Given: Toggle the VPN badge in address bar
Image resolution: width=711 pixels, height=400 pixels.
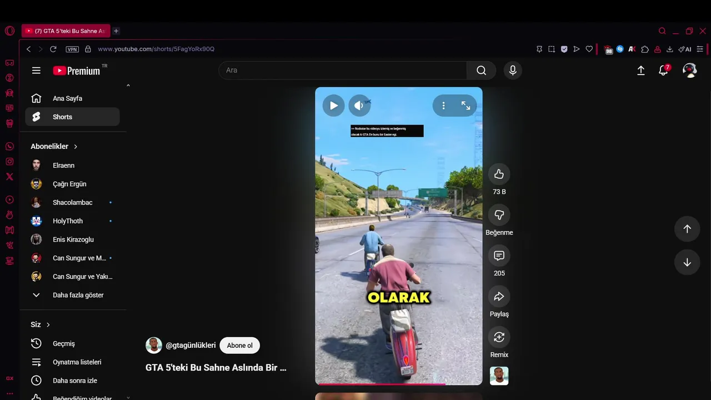Looking at the screenshot, I should pyautogui.click(x=72, y=49).
